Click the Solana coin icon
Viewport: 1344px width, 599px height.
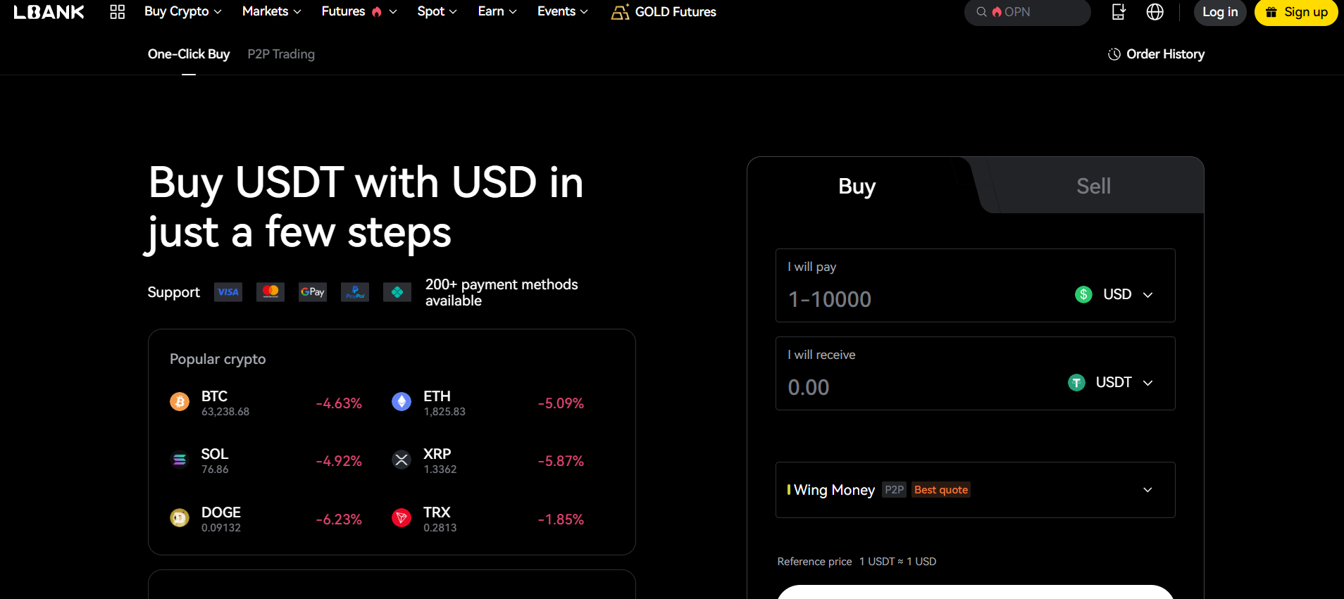click(x=180, y=460)
